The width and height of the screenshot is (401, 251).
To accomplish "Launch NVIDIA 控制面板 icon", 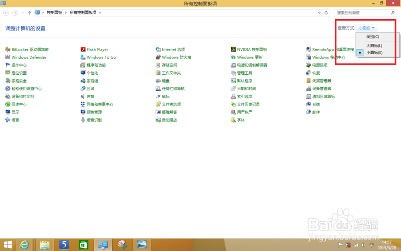I will 233,49.
